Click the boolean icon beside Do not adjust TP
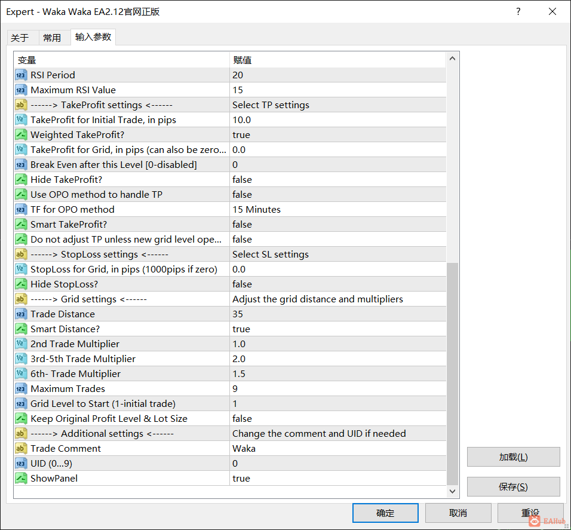571x530 pixels. 21,240
